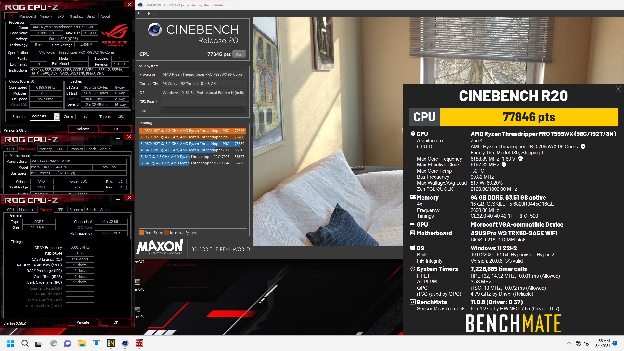Switch to Bench tab in CPU-Z processor window
624x351 pixels.
pyautogui.click(x=92, y=16)
